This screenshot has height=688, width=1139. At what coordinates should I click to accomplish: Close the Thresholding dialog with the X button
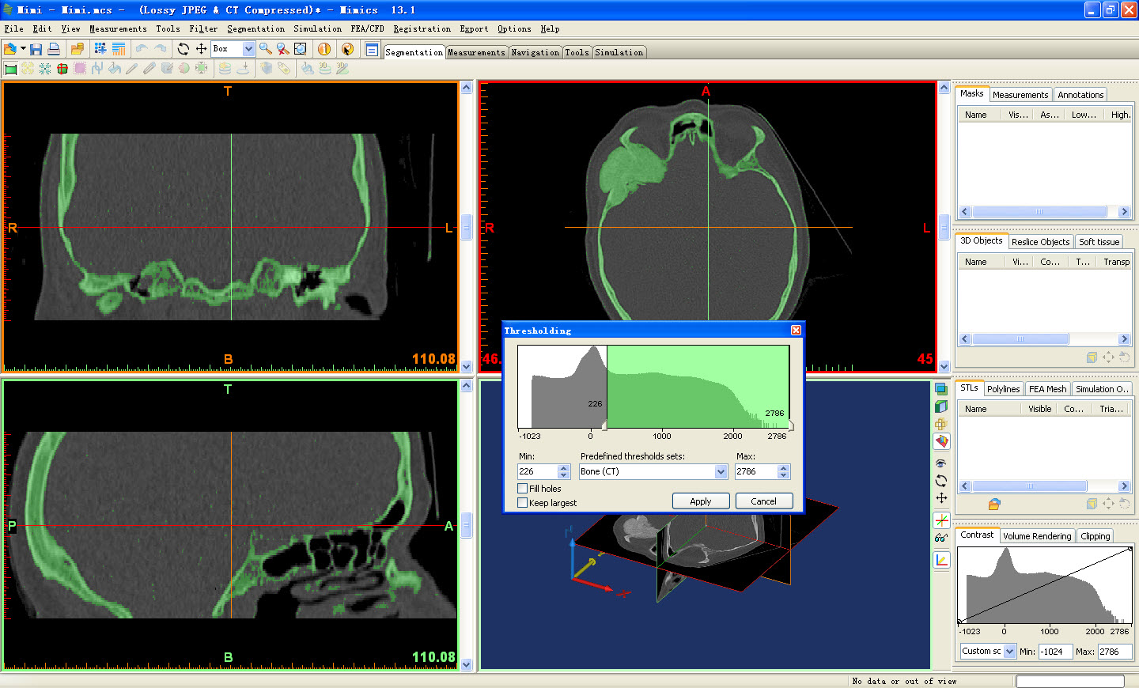tap(797, 331)
